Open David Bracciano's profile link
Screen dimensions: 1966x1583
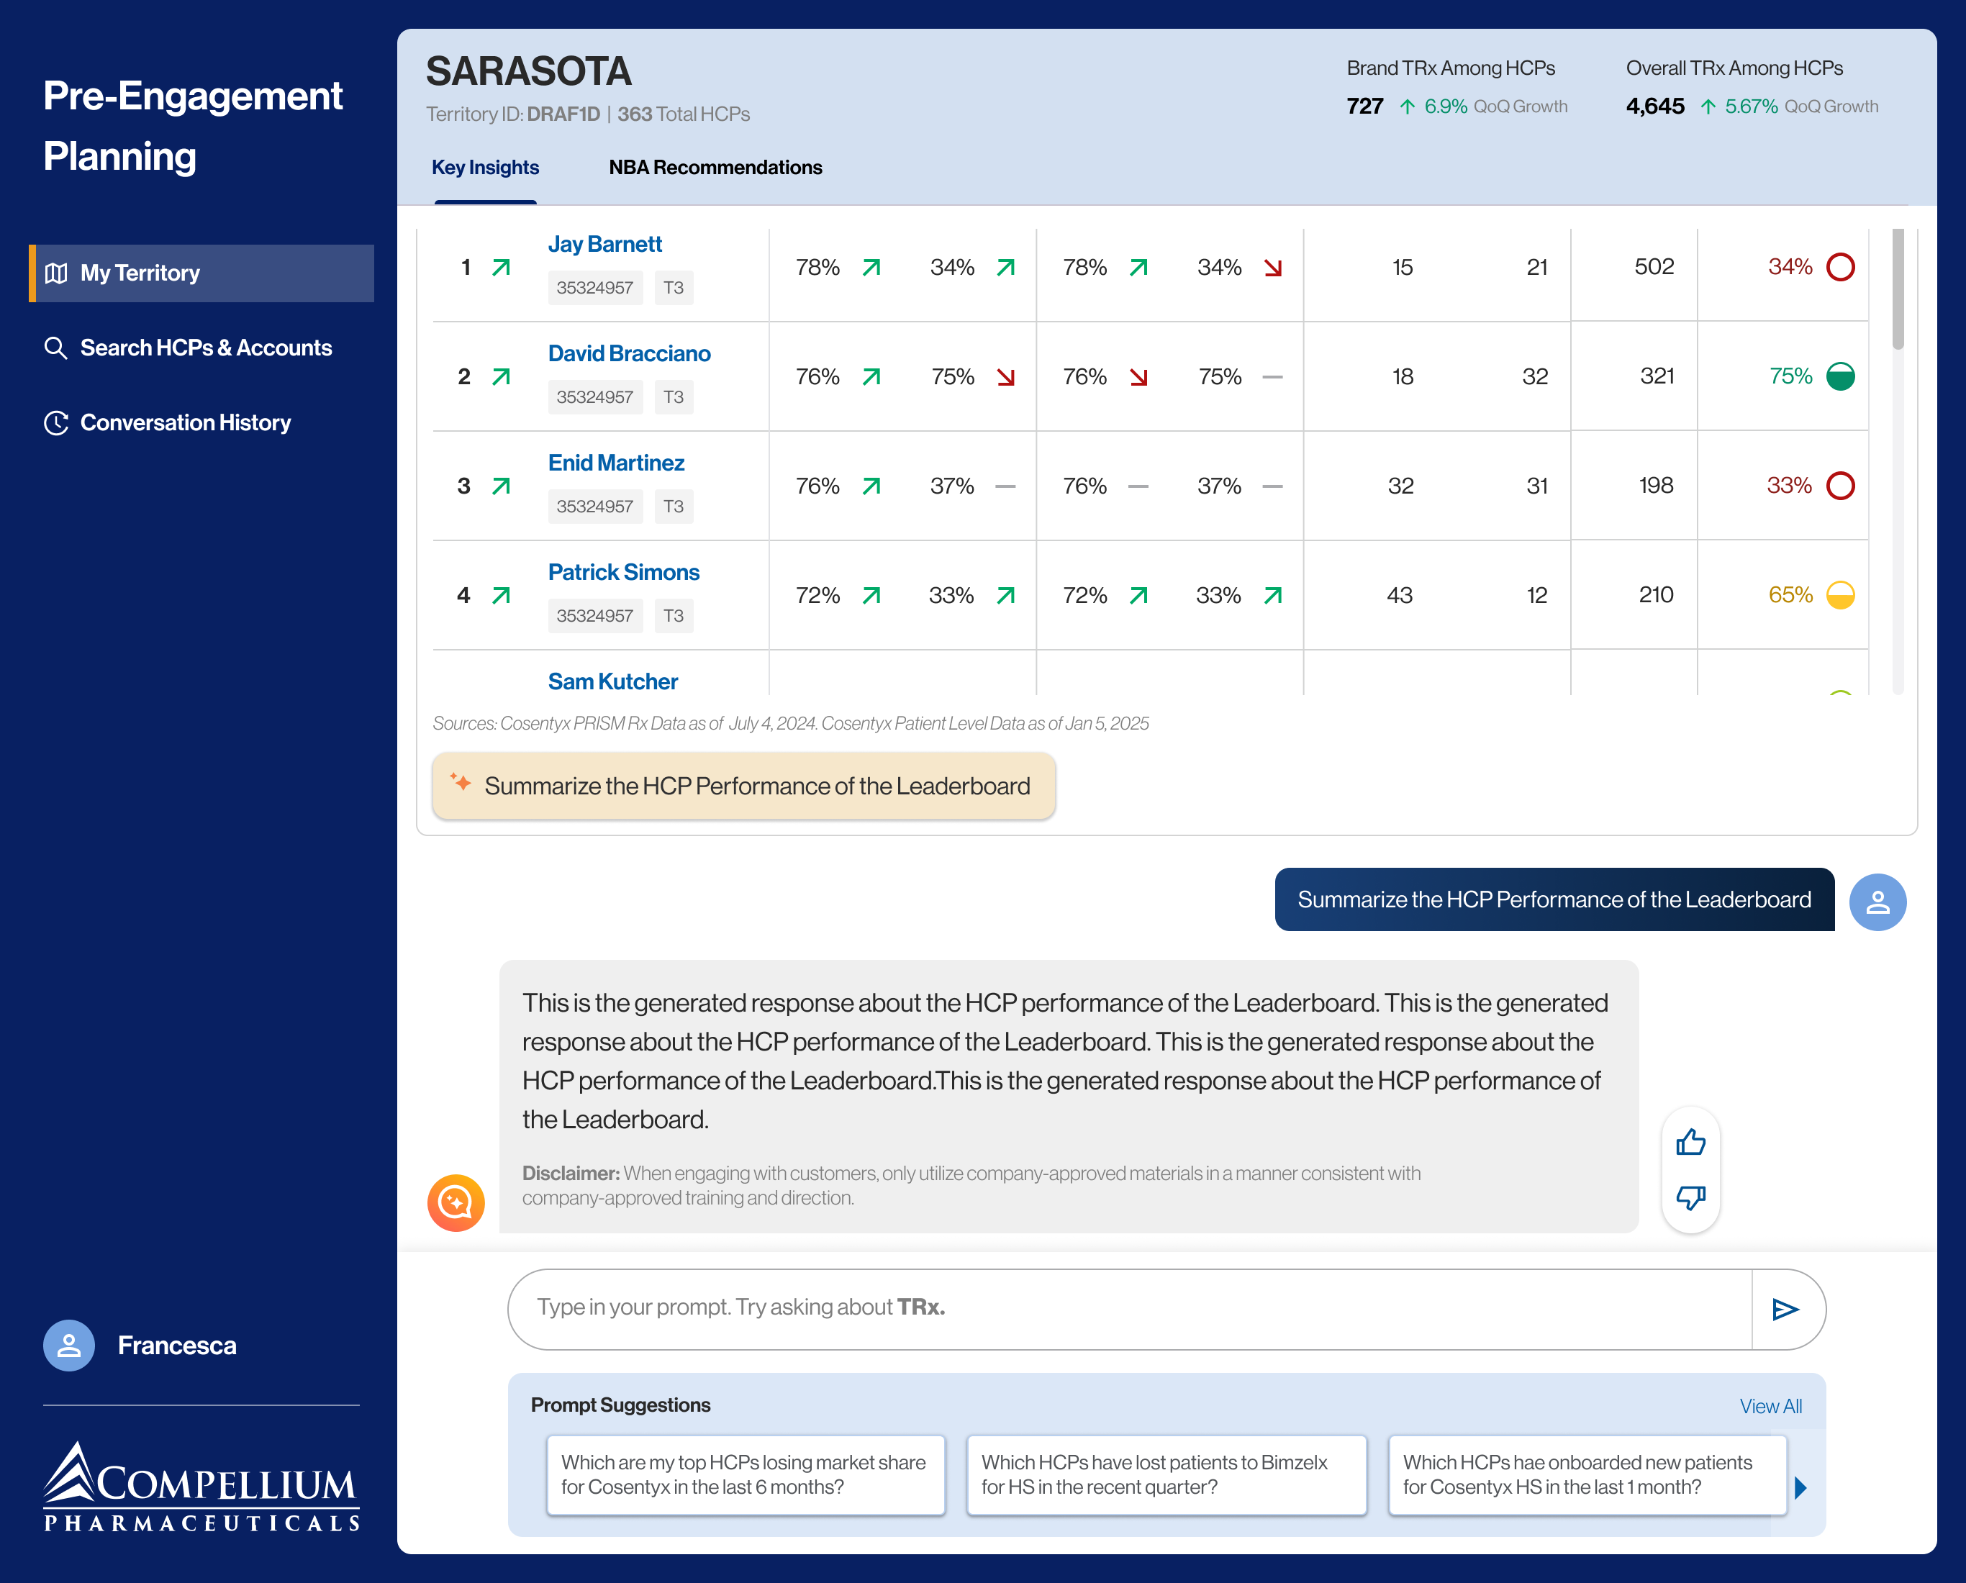point(629,354)
